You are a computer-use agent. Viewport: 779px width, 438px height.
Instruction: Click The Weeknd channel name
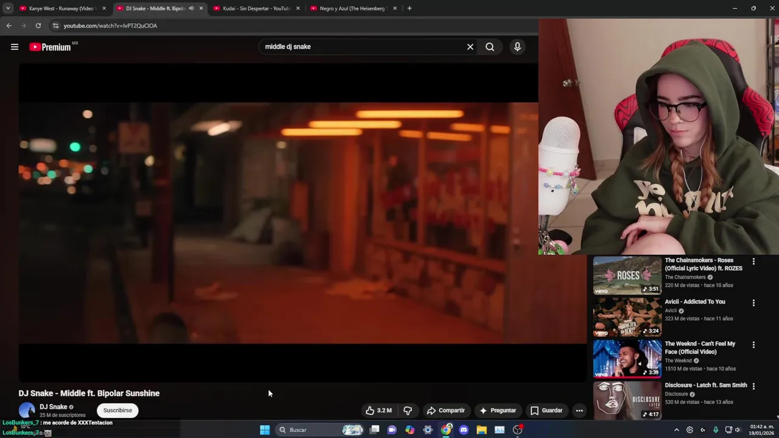(x=678, y=361)
